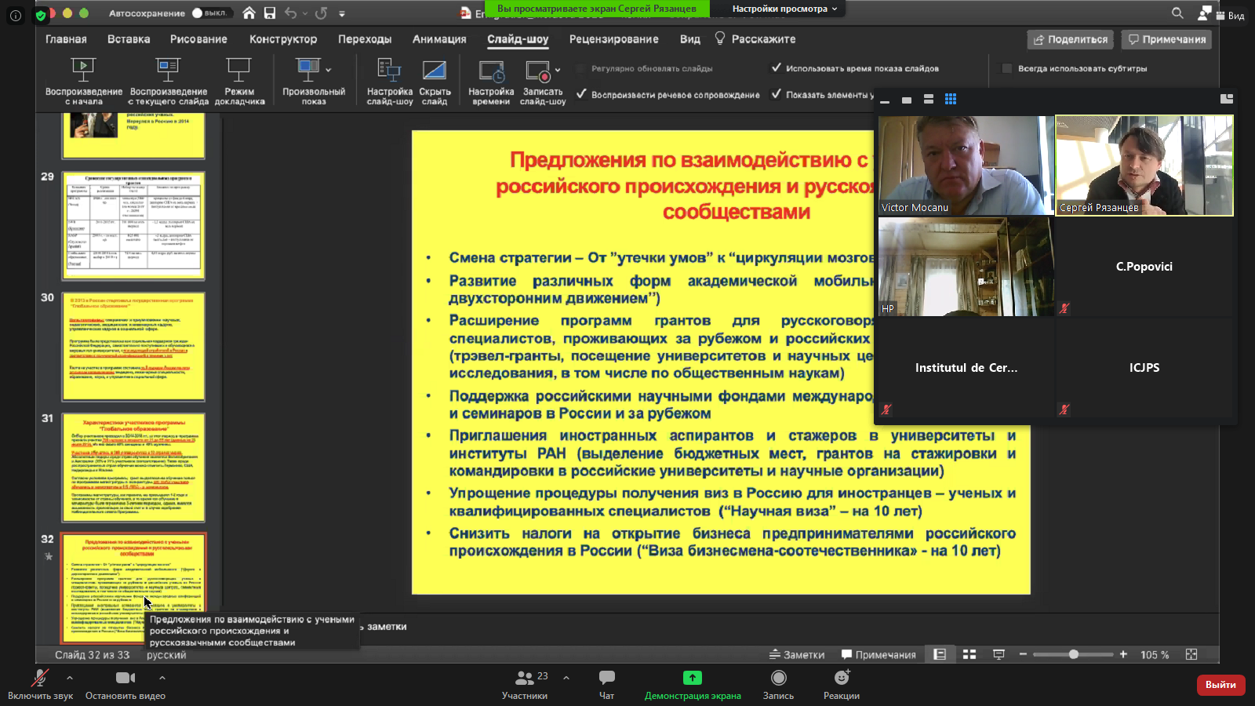Play slideshow from current slide icon
This screenshot has height=706, width=1255.
tap(168, 69)
